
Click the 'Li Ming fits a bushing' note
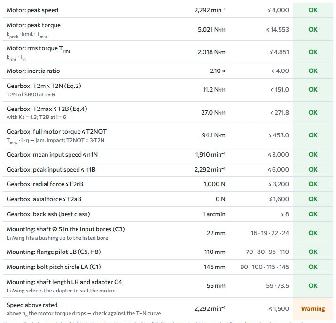coord(57,238)
